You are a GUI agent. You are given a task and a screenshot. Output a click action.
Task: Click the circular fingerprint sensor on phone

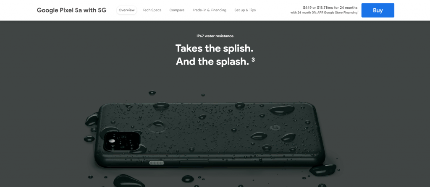click(157, 127)
